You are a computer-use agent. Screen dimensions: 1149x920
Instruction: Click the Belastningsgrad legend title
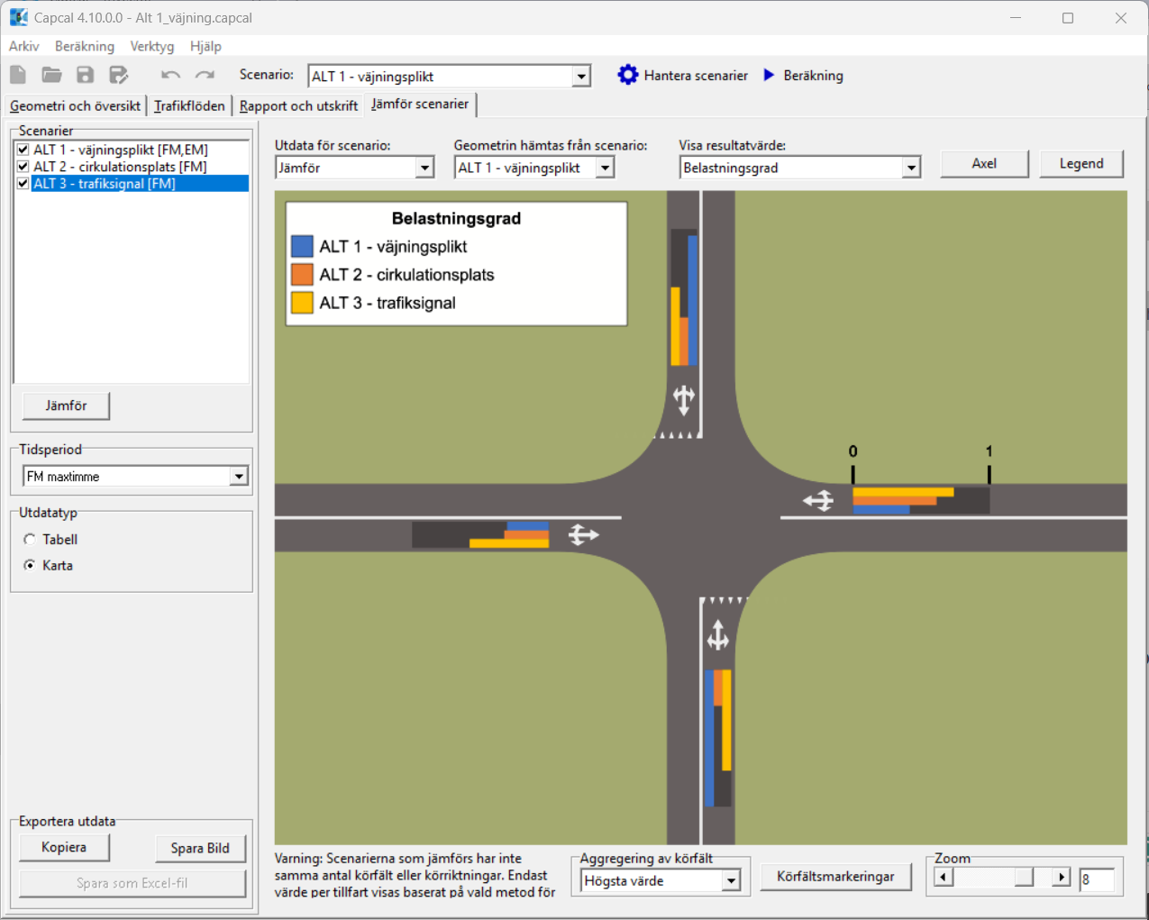456,218
